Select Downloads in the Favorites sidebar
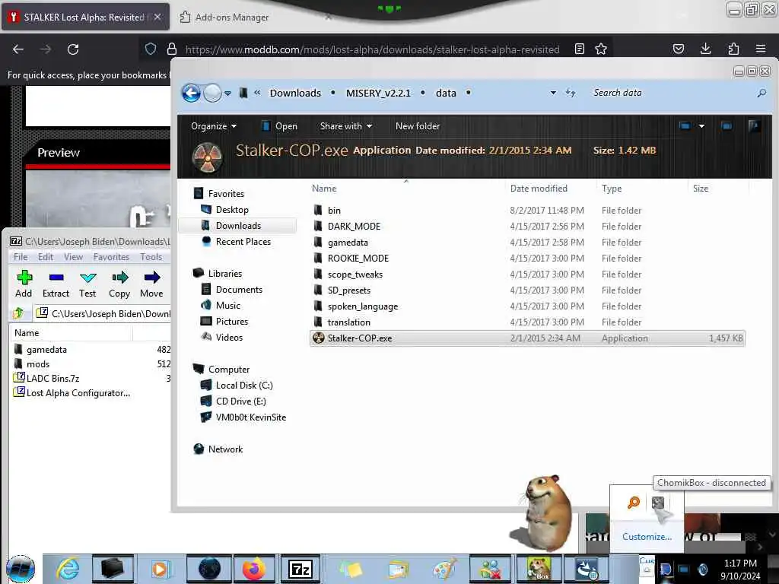The height and width of the screenshot is (584, 779). (x=238, y=225)
